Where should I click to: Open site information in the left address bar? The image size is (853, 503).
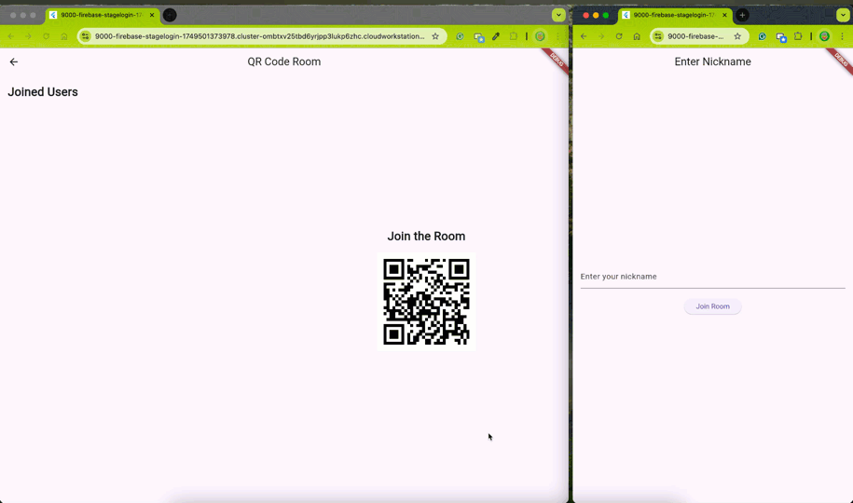[x=86, y=36]
